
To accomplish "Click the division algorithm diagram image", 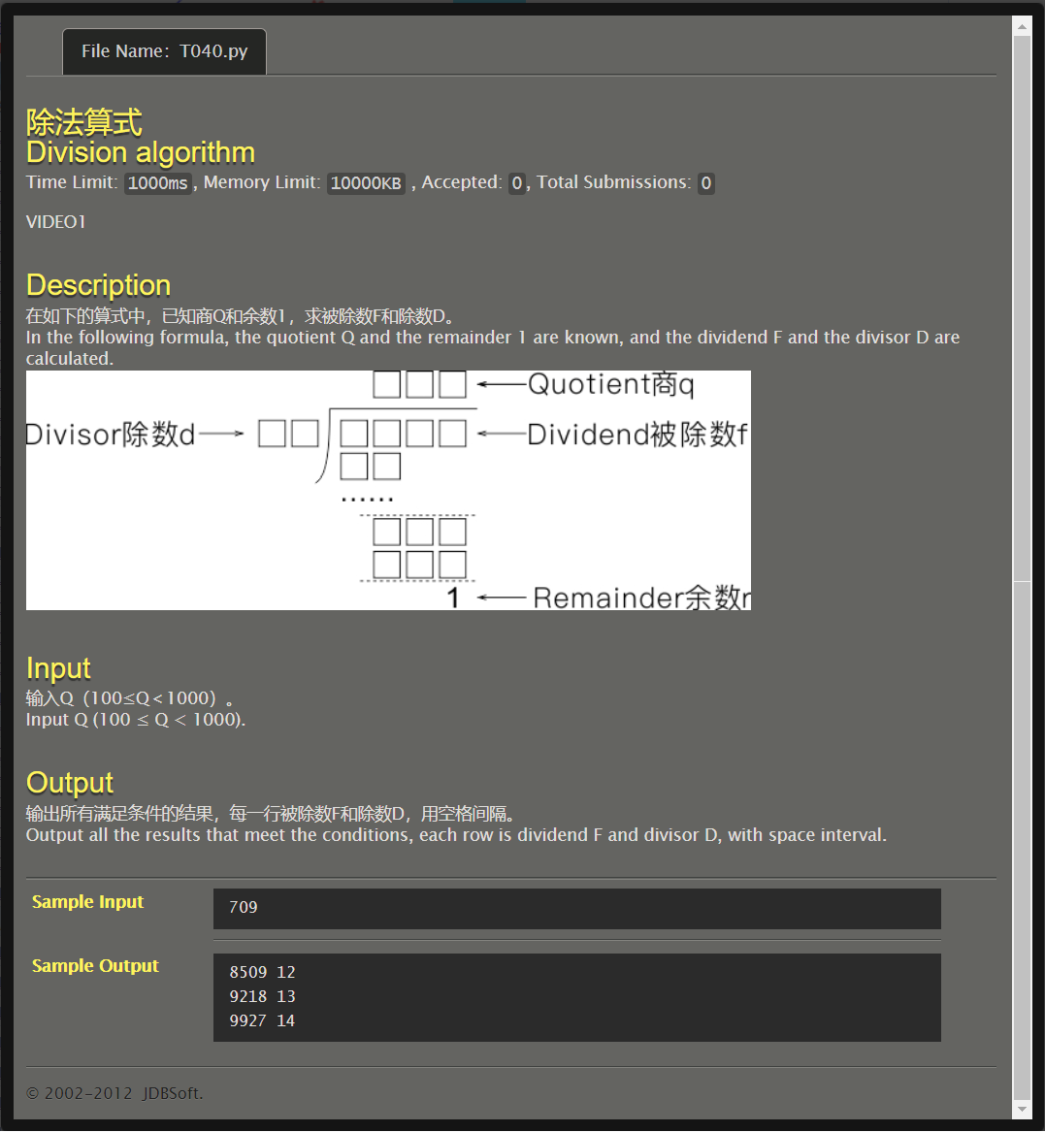I will [388, 489].
